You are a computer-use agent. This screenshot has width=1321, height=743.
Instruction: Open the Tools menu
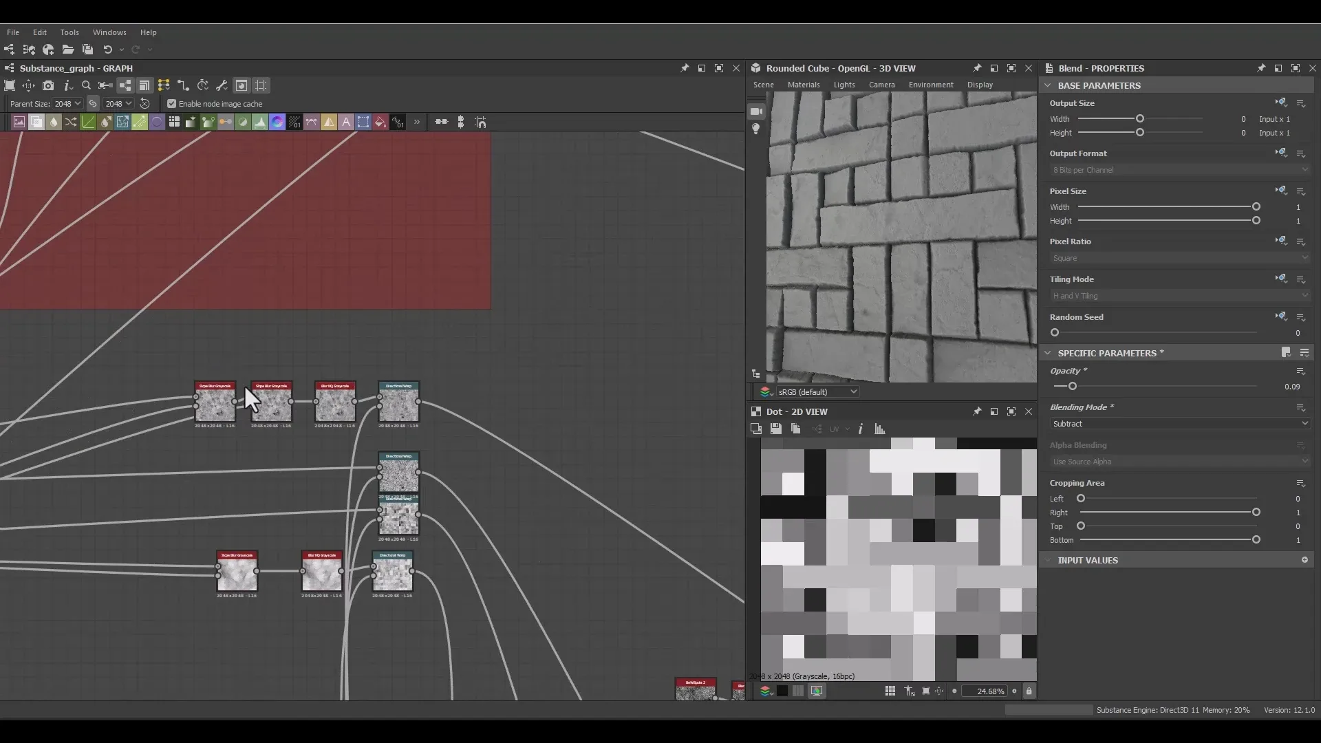(x=69, y=32)
